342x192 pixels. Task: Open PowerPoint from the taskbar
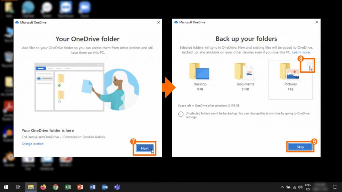(80, 187)
